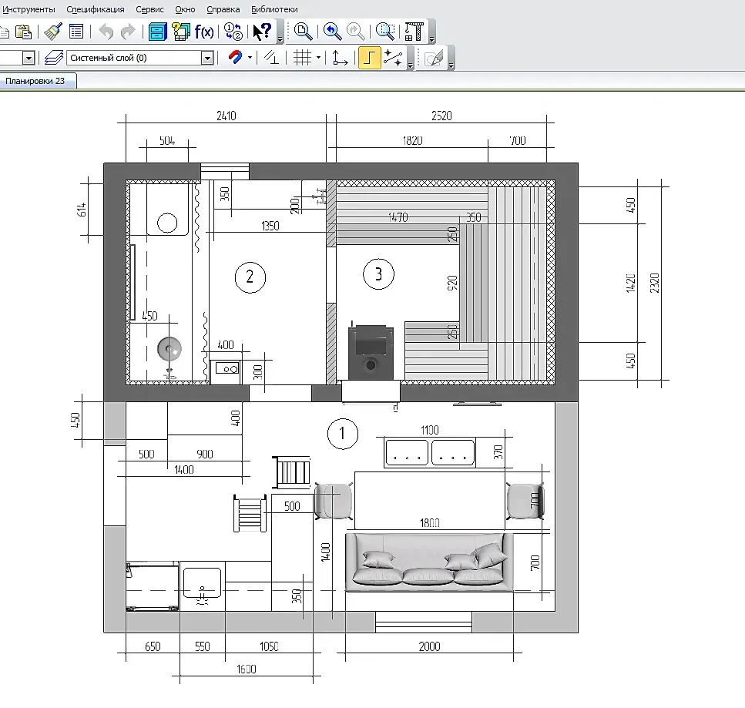This screenshot has height=708, width=745.
Task: Open the Сервис menu
Action: 149,9
